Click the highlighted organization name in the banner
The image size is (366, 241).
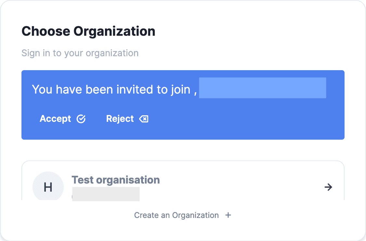[x=262, y=88]
